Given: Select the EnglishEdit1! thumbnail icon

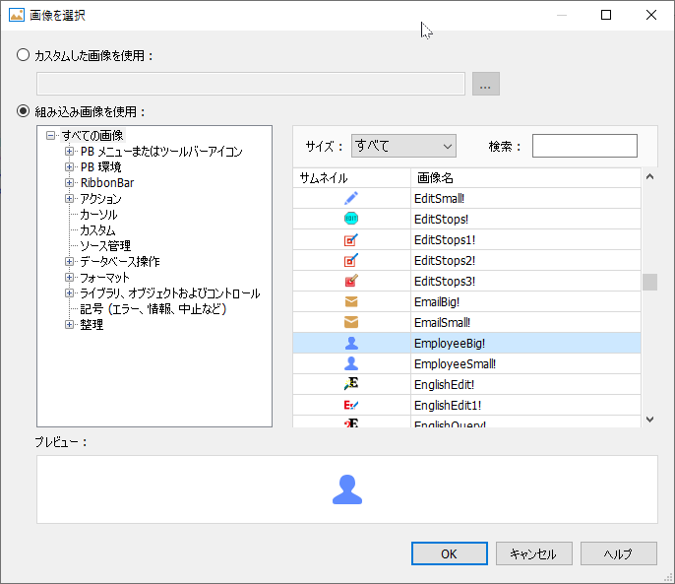Looking at the screenshot, I should coord(351,405).
